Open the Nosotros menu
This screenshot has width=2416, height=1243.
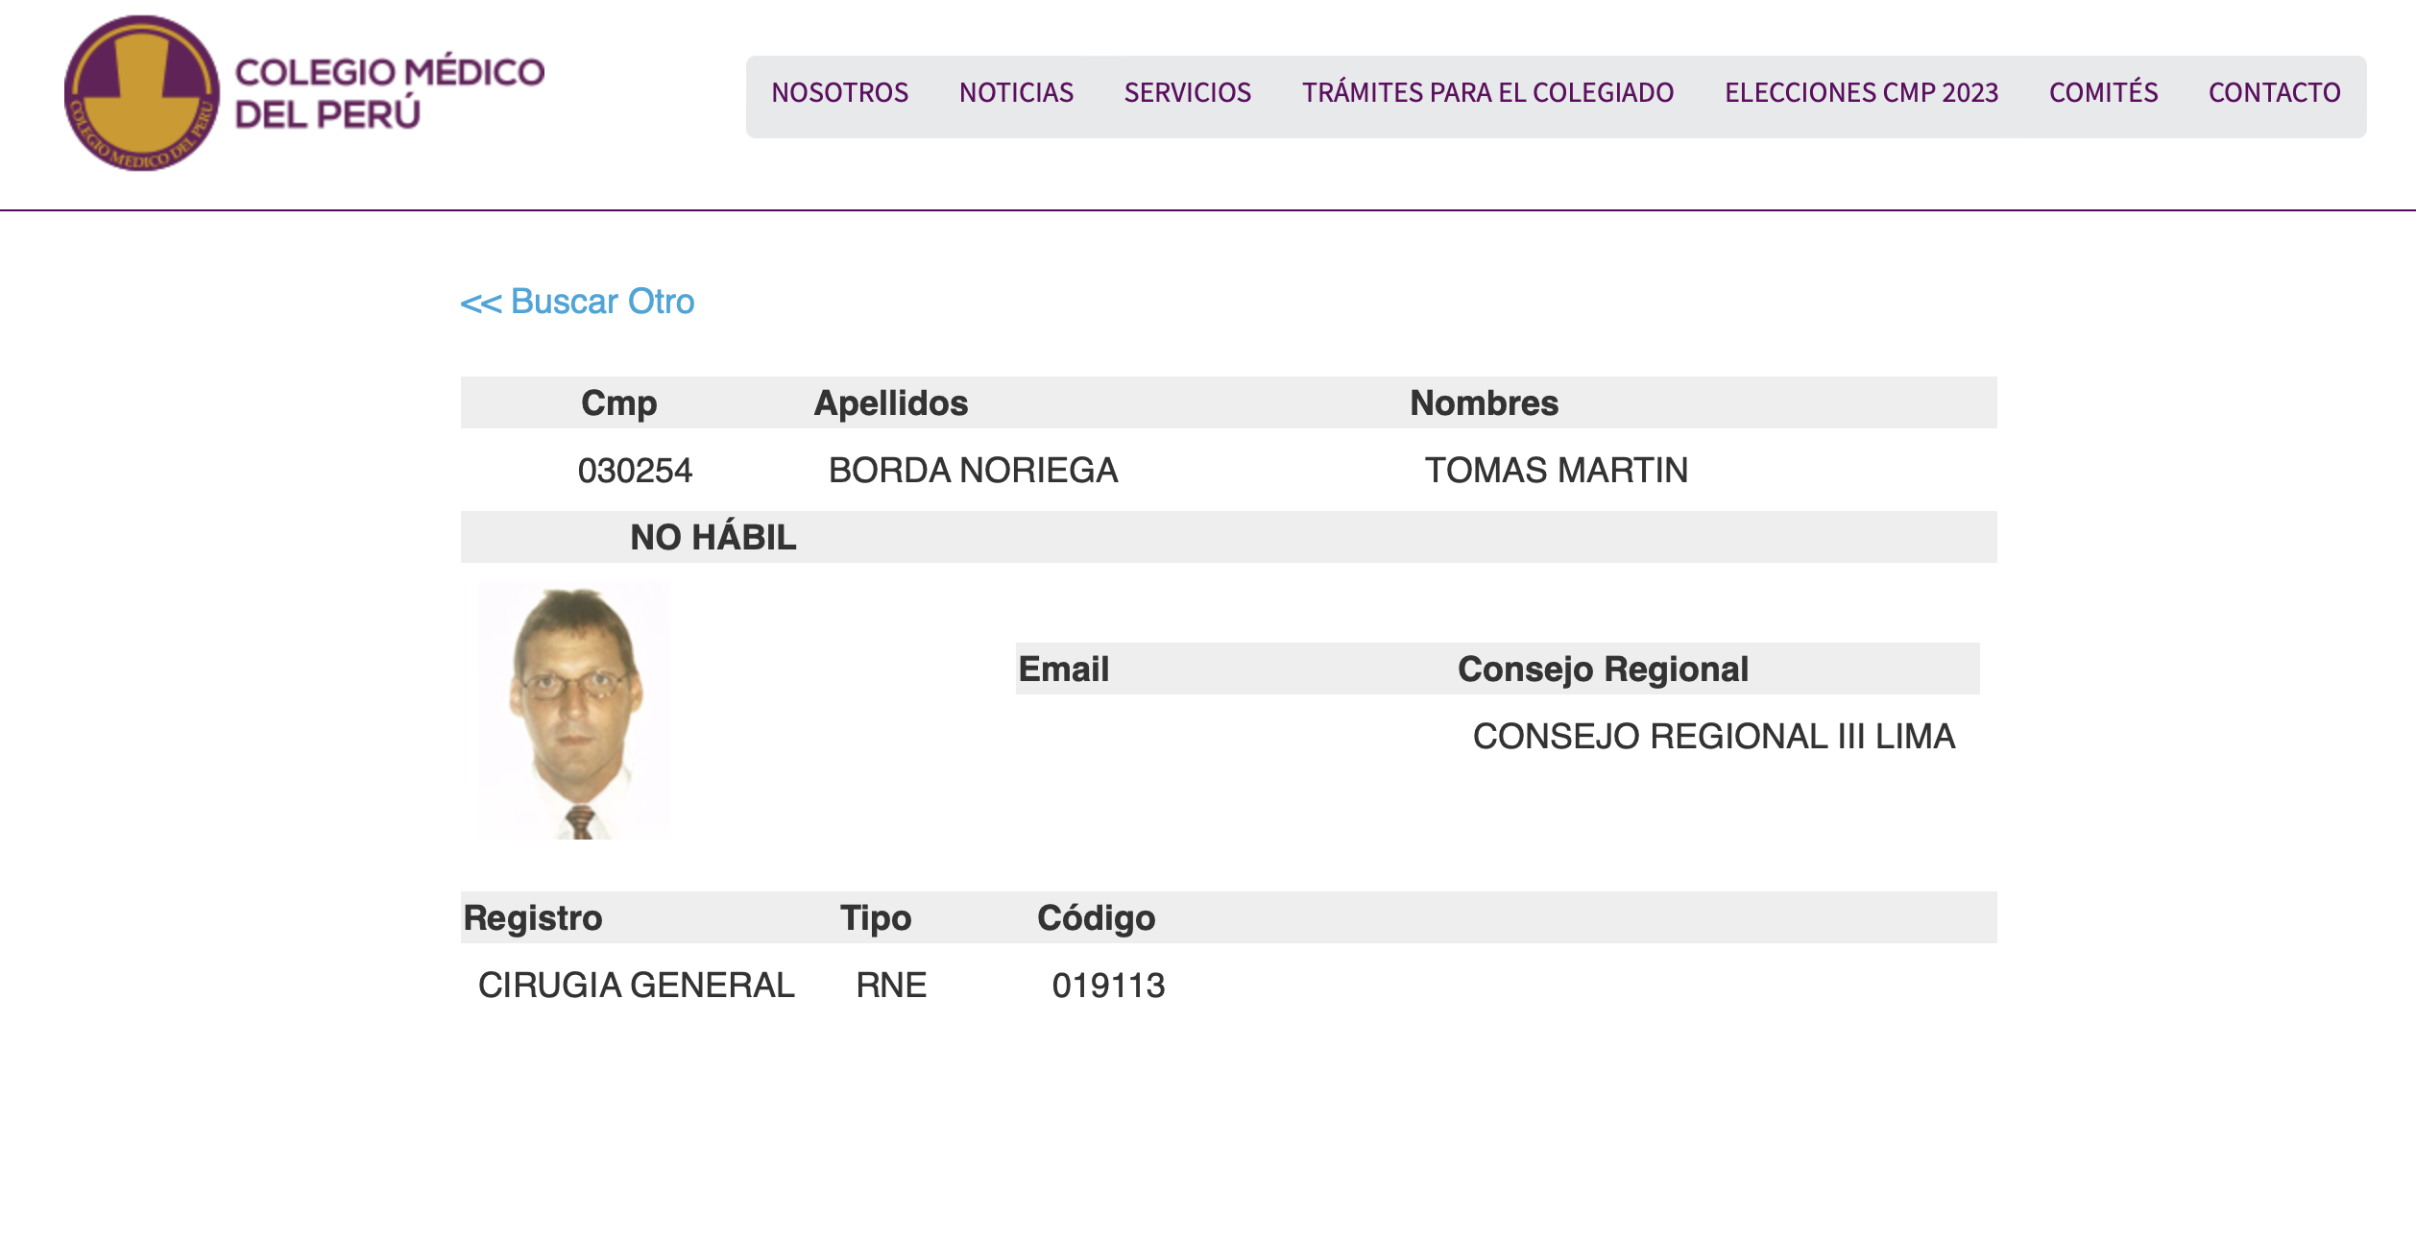(839, 93)
